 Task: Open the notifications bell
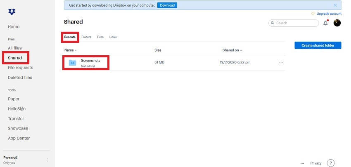[x=326, y=23]
